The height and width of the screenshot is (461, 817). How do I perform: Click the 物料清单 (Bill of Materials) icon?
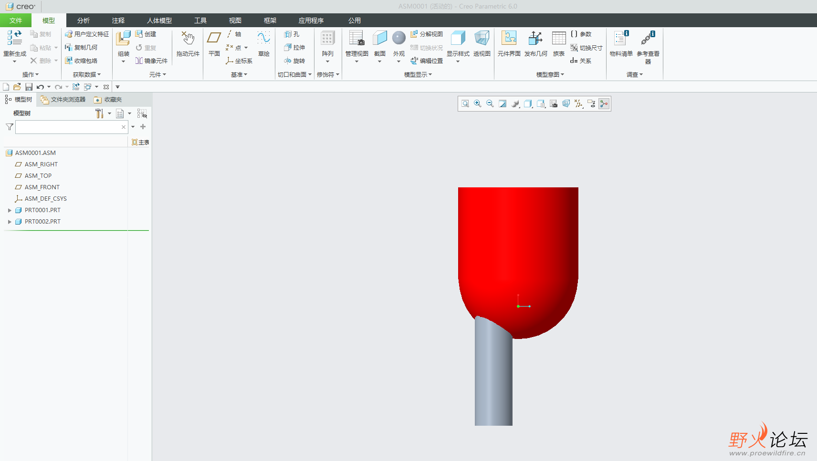pos(621,39)
